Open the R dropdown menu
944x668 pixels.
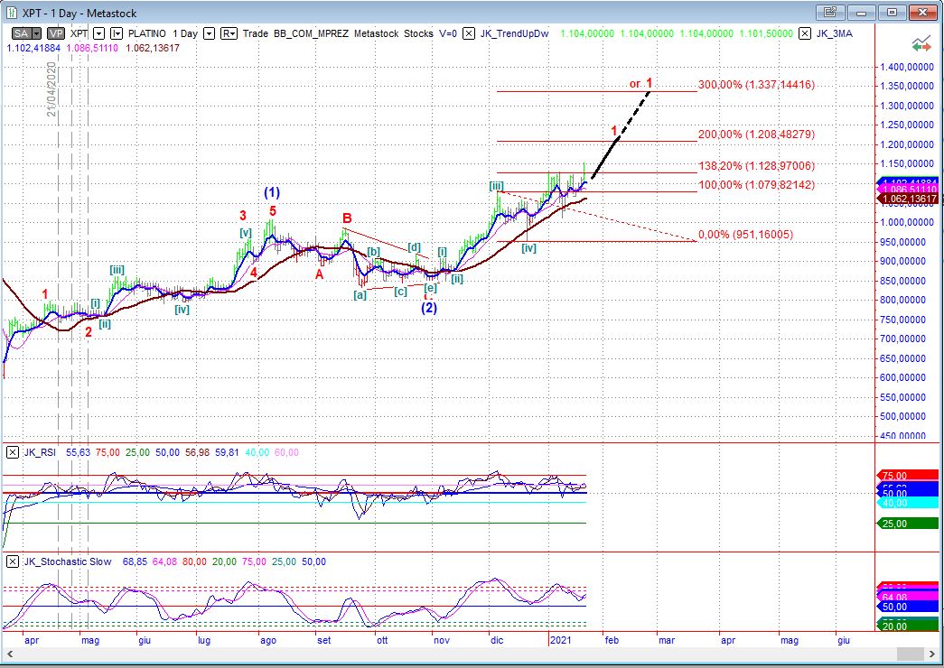[x=229, y=33]
